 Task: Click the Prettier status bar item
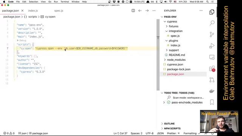tap(173, 133)
